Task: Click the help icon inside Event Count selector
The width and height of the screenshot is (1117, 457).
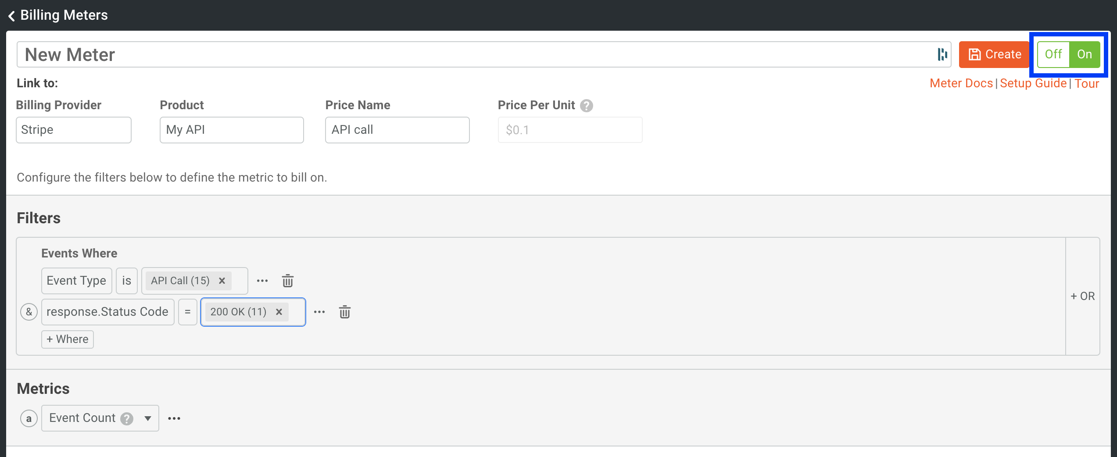Action: pos(126,419)
